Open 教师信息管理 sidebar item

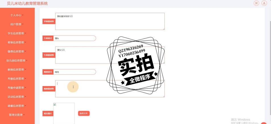click(x=17, y=69)
